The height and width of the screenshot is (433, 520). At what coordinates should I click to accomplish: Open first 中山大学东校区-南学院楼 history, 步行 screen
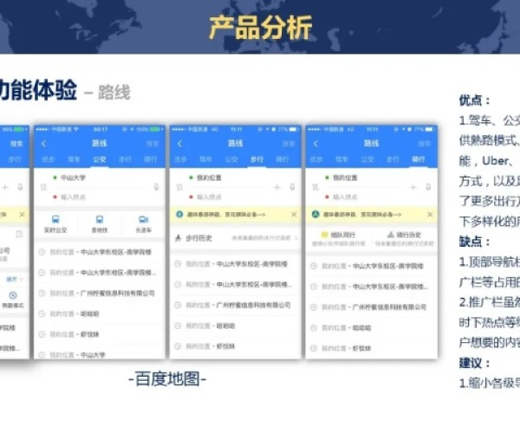(x=236, y=264)
